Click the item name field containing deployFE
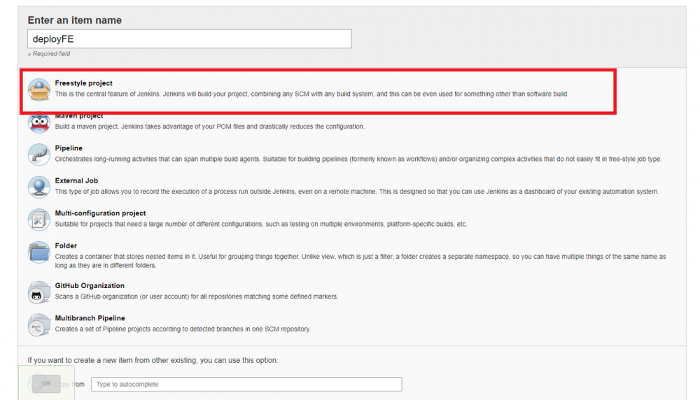Image resolution: width=700 pixels, height=400 pixels. click(189, 38)
